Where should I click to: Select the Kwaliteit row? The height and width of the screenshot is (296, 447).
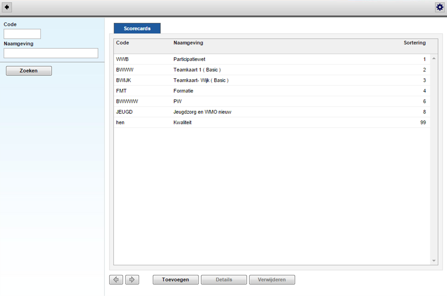182,123
